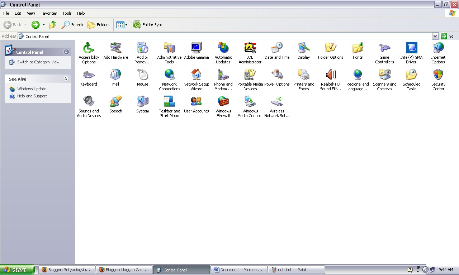Launch the Network Setup Wizard
Screen dimensions: 459x275
coord(196,79)
